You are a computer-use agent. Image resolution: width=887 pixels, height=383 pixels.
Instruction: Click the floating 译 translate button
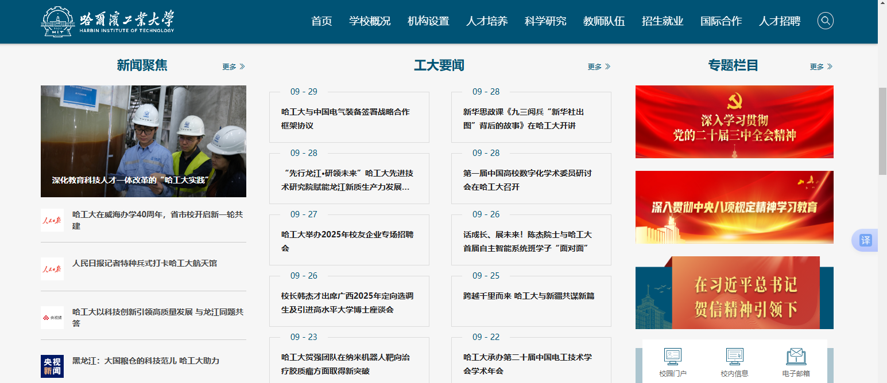pyautogui.click(x=865, y=240)
